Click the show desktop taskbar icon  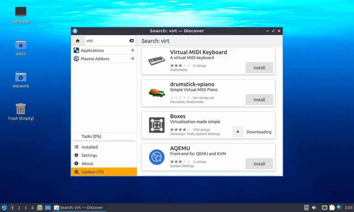pos(48,208)
